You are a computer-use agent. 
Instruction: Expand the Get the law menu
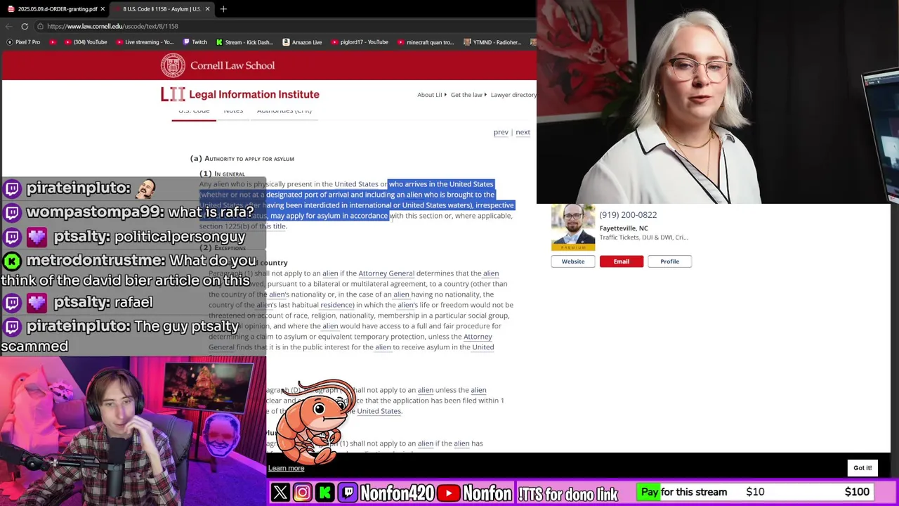click(468, 95)
